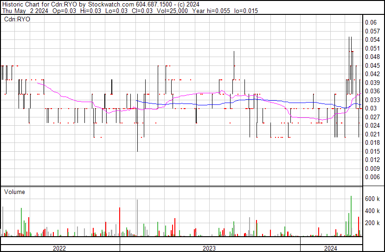Image resolution: width=385 pixels, height=252 pixels.
Task: Select the 2023 year label on timeline
Action: [x=209, y=248]
